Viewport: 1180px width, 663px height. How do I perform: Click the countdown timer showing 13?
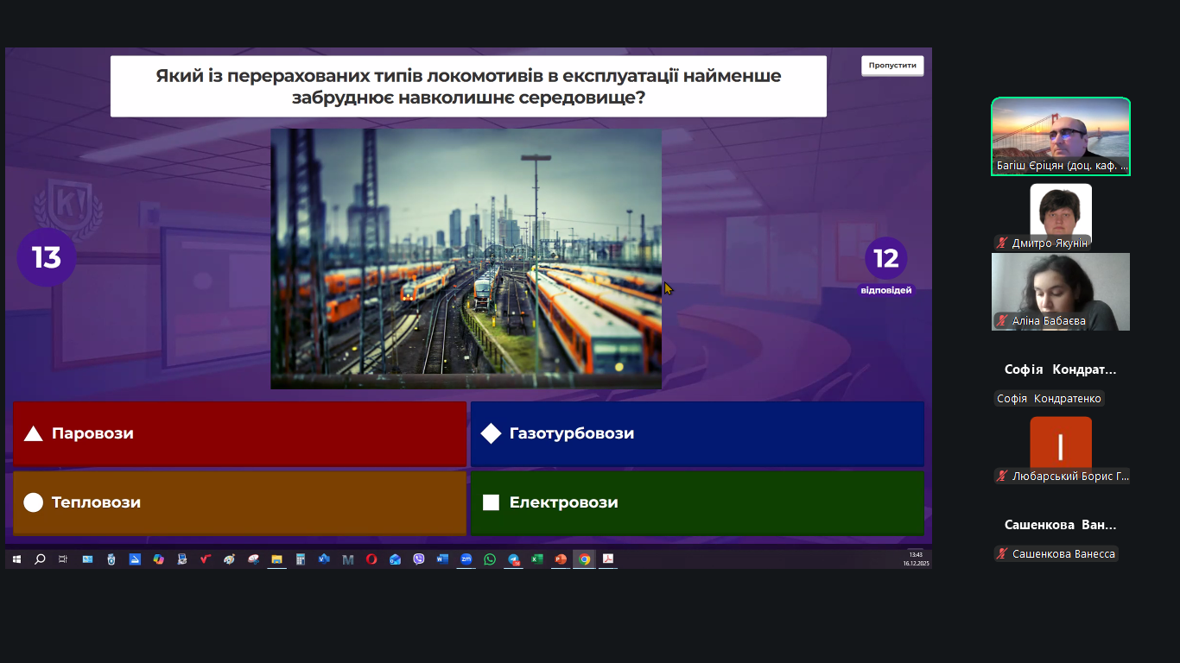click(x=47, y=257)
